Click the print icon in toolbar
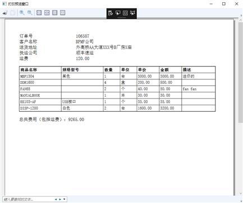The width and height of the screenshot is (243, 203). pyautogui.click(x=5, y=13)
